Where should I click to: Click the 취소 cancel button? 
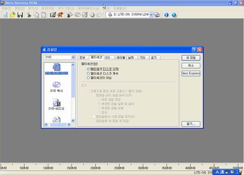(191, 65)
